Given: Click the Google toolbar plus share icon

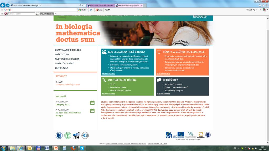Looking at the screenshot, I should [x=91, y=10].
